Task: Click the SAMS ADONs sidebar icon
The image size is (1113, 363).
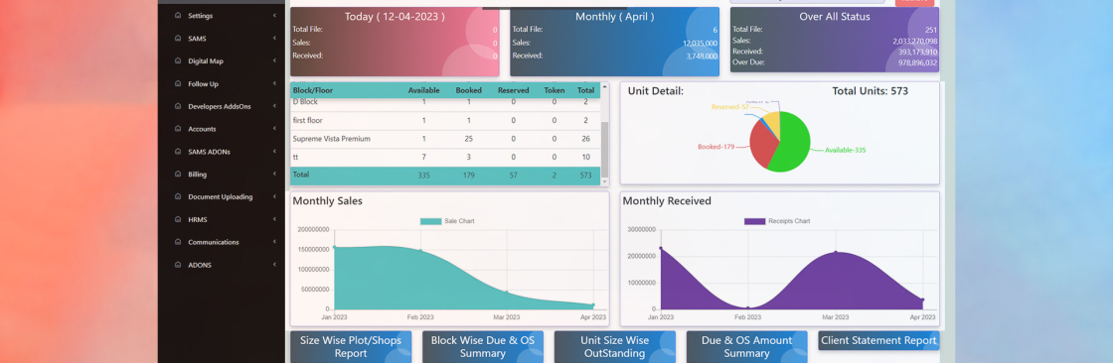Action: (x=178, y=152)
